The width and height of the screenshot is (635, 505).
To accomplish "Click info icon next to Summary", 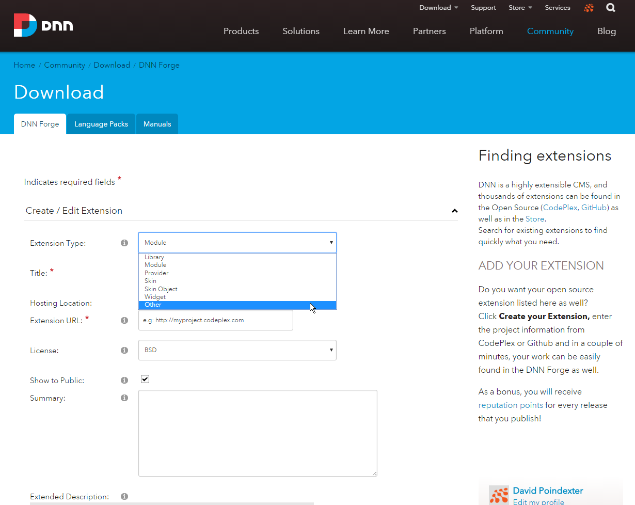I will [x=124, y=398].
